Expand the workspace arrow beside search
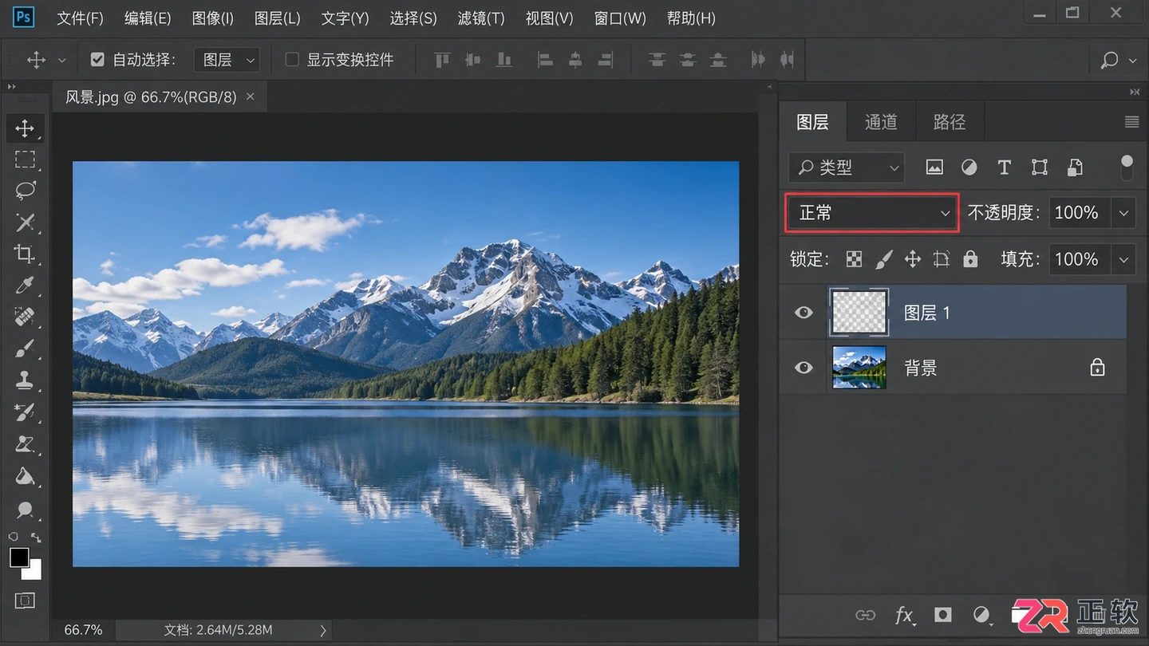 coord(1133,60)
